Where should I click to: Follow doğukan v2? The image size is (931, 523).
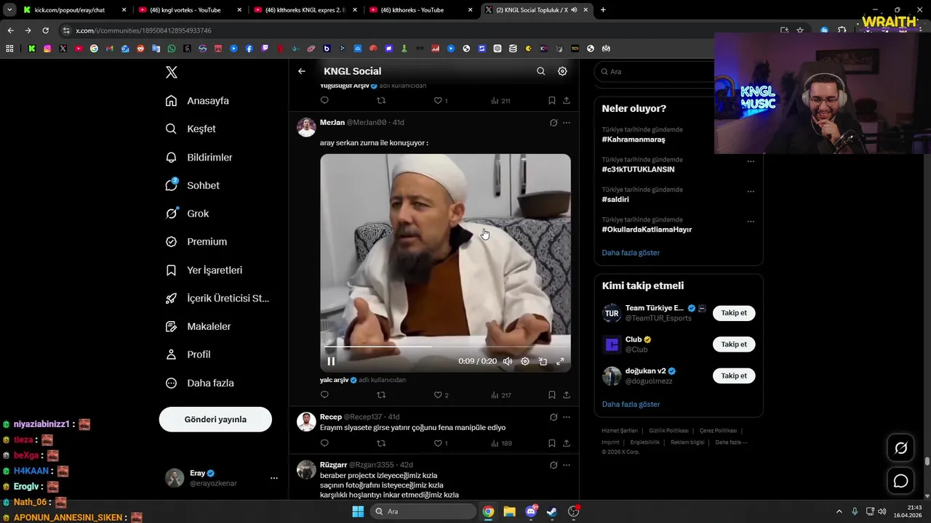[734, 376]
